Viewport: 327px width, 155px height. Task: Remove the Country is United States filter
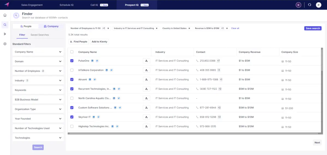pos(189,28)
